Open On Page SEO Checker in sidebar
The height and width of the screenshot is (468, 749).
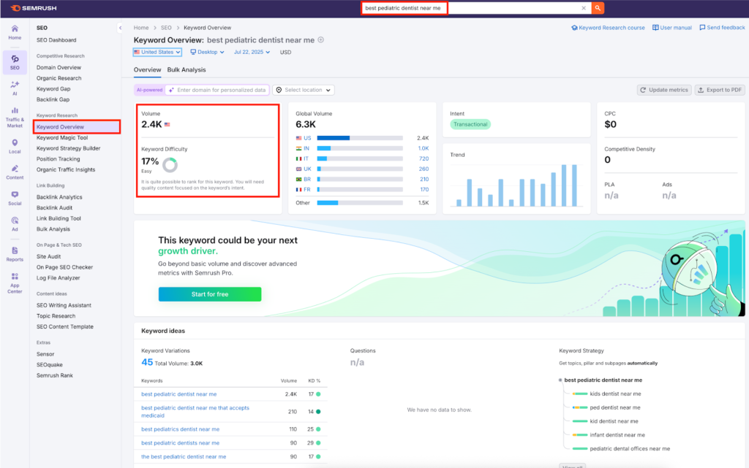(64, 267)
